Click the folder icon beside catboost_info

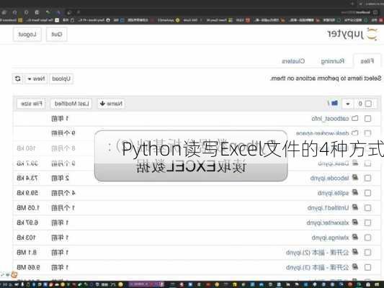coord(355,118)
